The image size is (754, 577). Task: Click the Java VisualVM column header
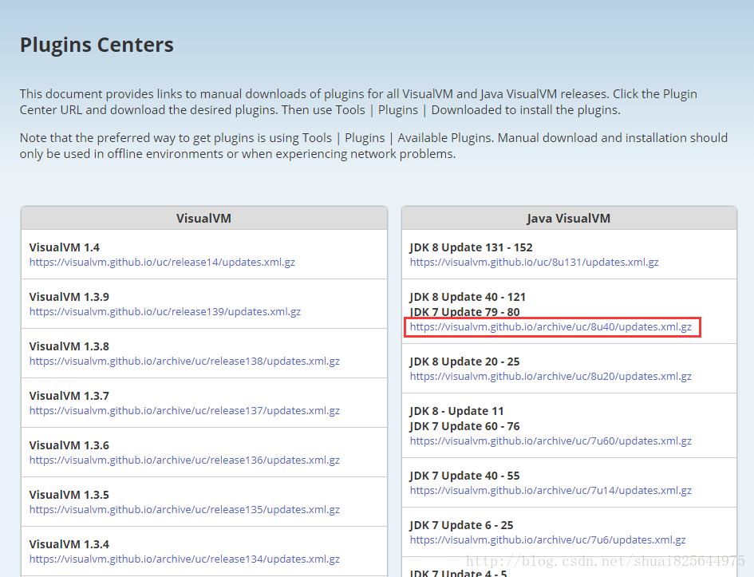[x=569, y=219]
